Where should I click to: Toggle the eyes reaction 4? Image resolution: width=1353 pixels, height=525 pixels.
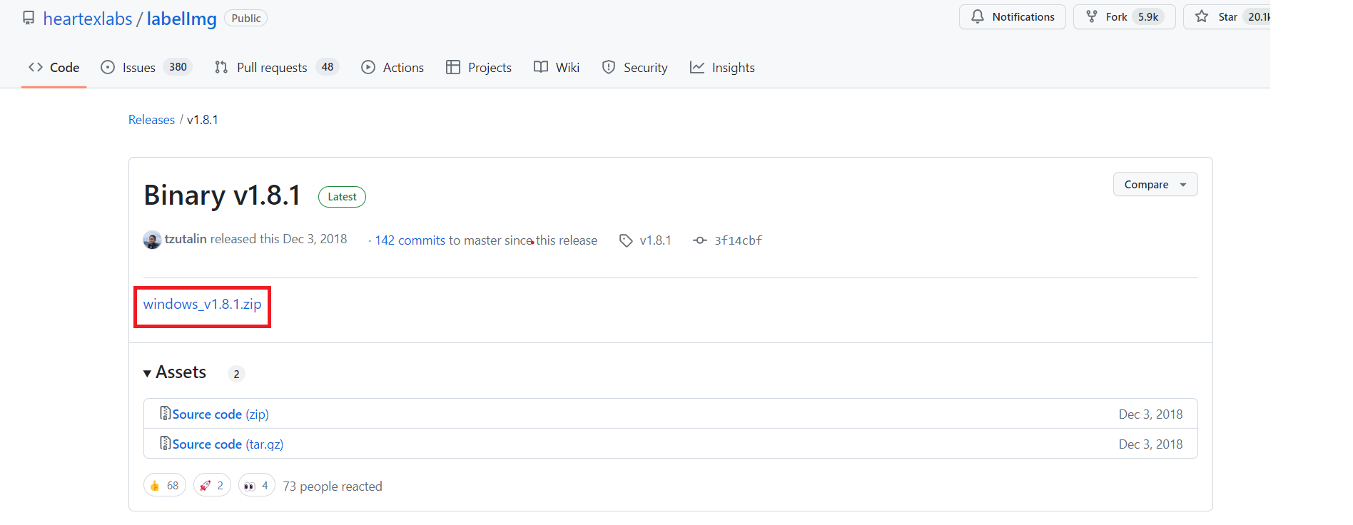coord(257,485)
